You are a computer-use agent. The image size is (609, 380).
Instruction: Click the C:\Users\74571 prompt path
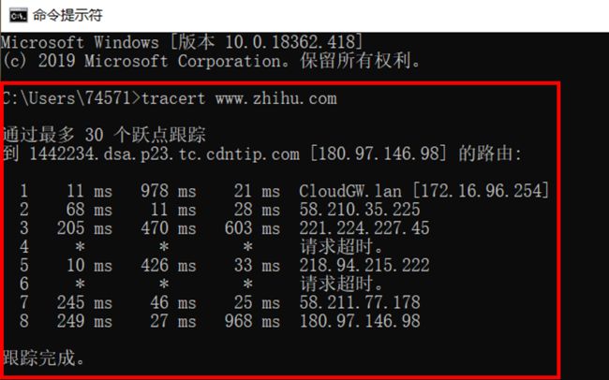(67, 98)
